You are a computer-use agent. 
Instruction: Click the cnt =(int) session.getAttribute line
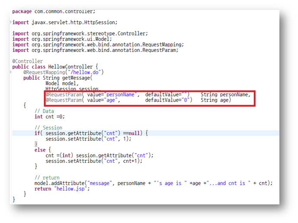[x=99, y=155]
